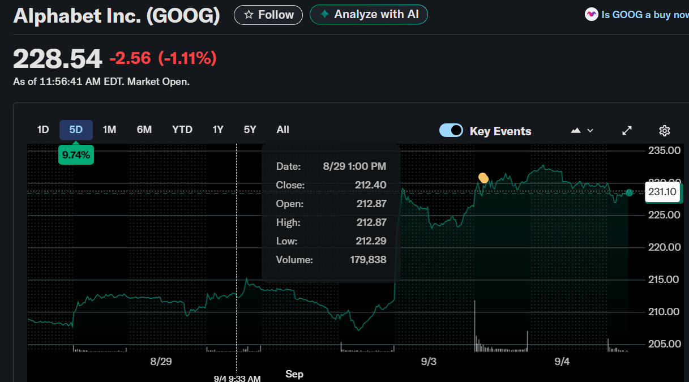The height and width of the screenshot is (382, 689).
Task: Select the 1D range tab
Action: pos(43,130)
